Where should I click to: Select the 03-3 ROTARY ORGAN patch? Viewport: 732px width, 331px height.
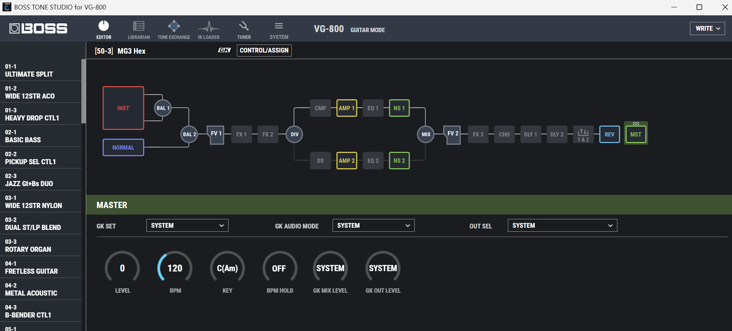(41, 246)
